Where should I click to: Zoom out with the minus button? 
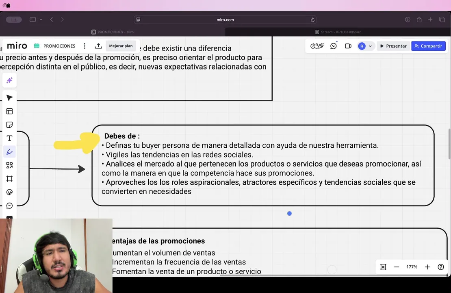[397, 267]
